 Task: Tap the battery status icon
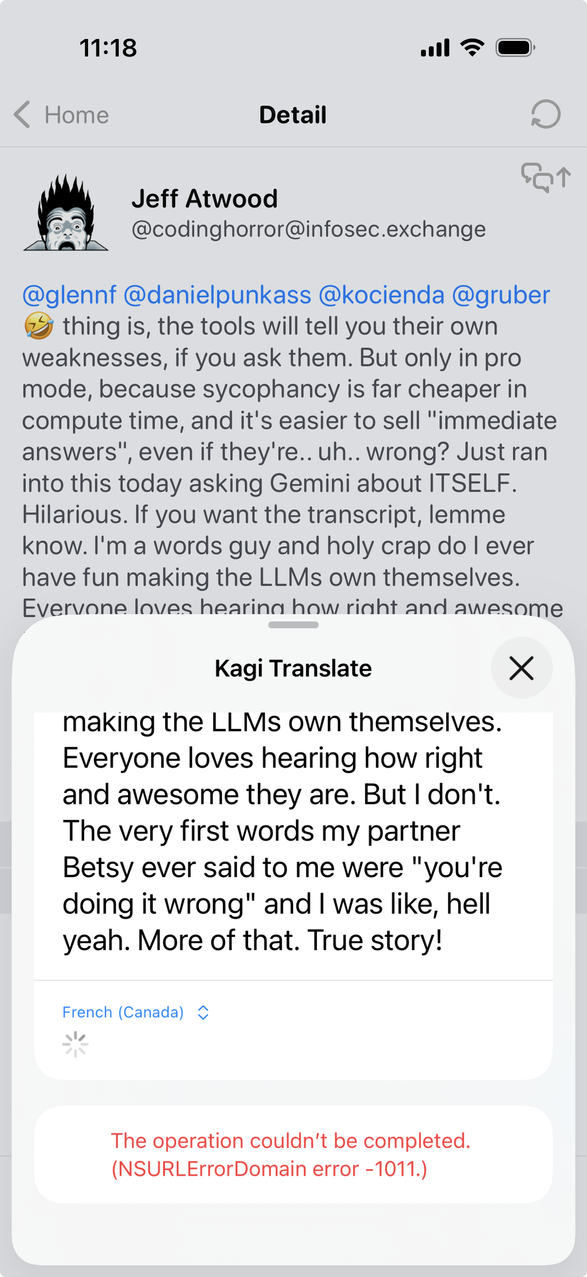tap(515, 48)
